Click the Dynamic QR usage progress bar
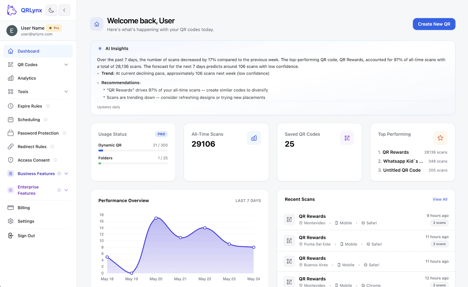468x287 pixels. coord(133,151)
